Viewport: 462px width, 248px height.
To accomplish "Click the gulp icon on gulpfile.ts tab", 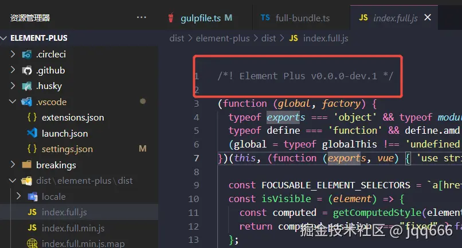I will coord(171,18).
